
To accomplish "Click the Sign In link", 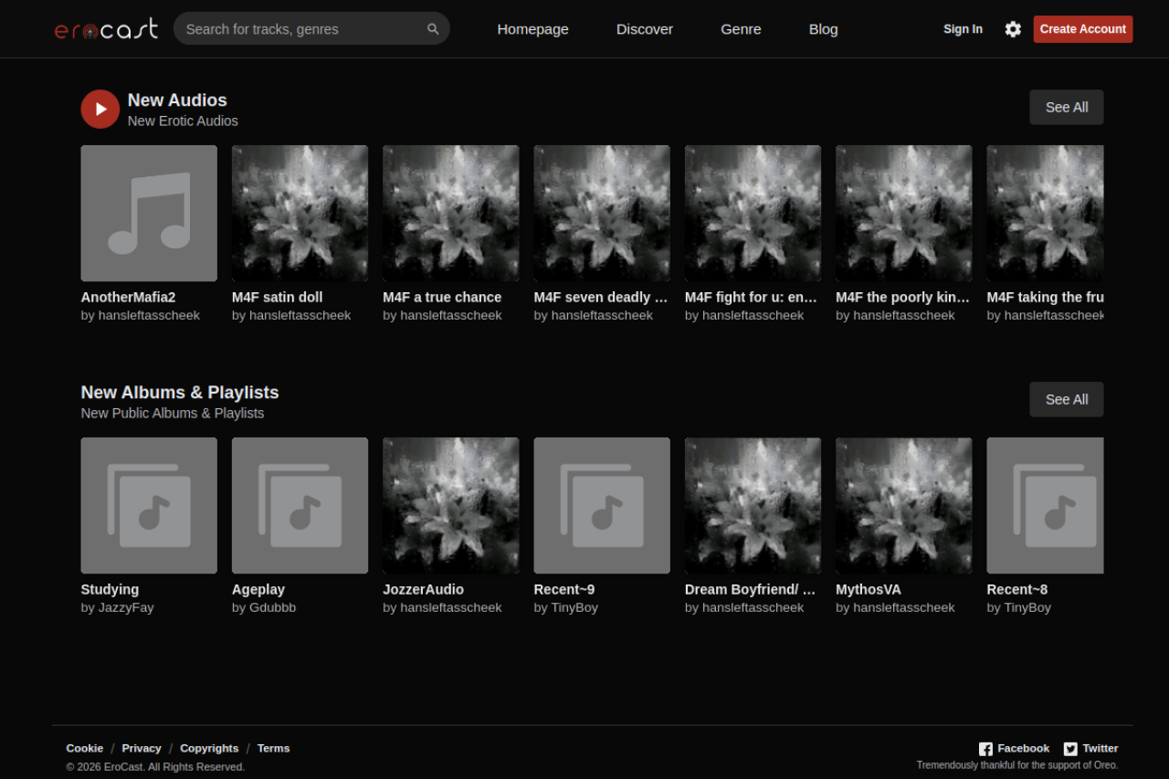I will tap(963, 28).
